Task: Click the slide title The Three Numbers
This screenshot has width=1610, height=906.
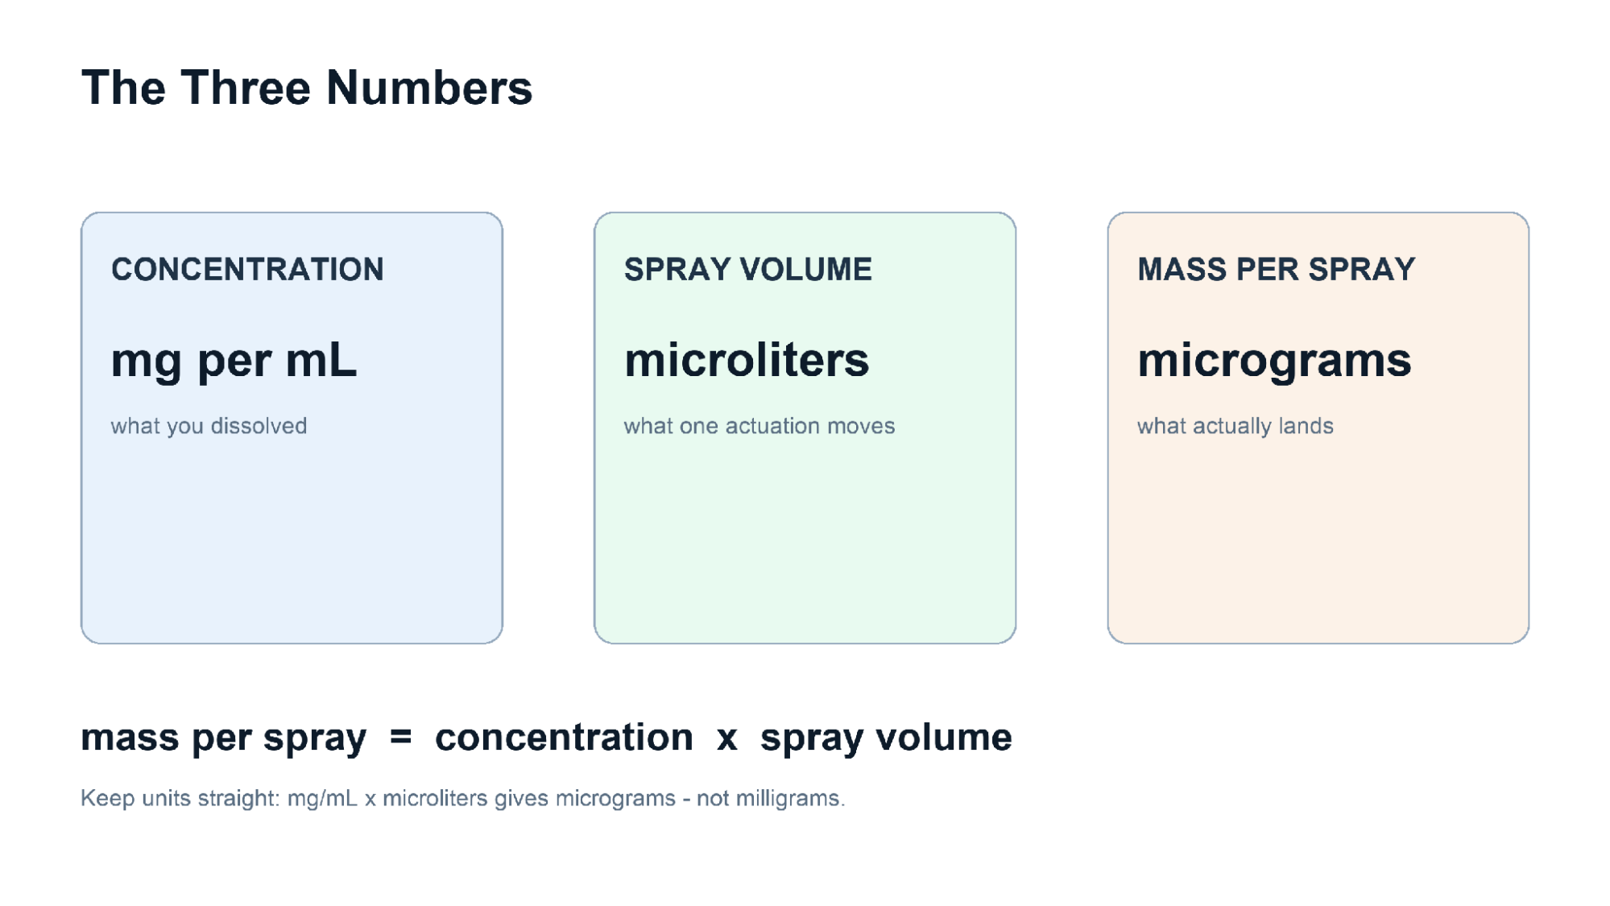Action: [x=307, y=87]
